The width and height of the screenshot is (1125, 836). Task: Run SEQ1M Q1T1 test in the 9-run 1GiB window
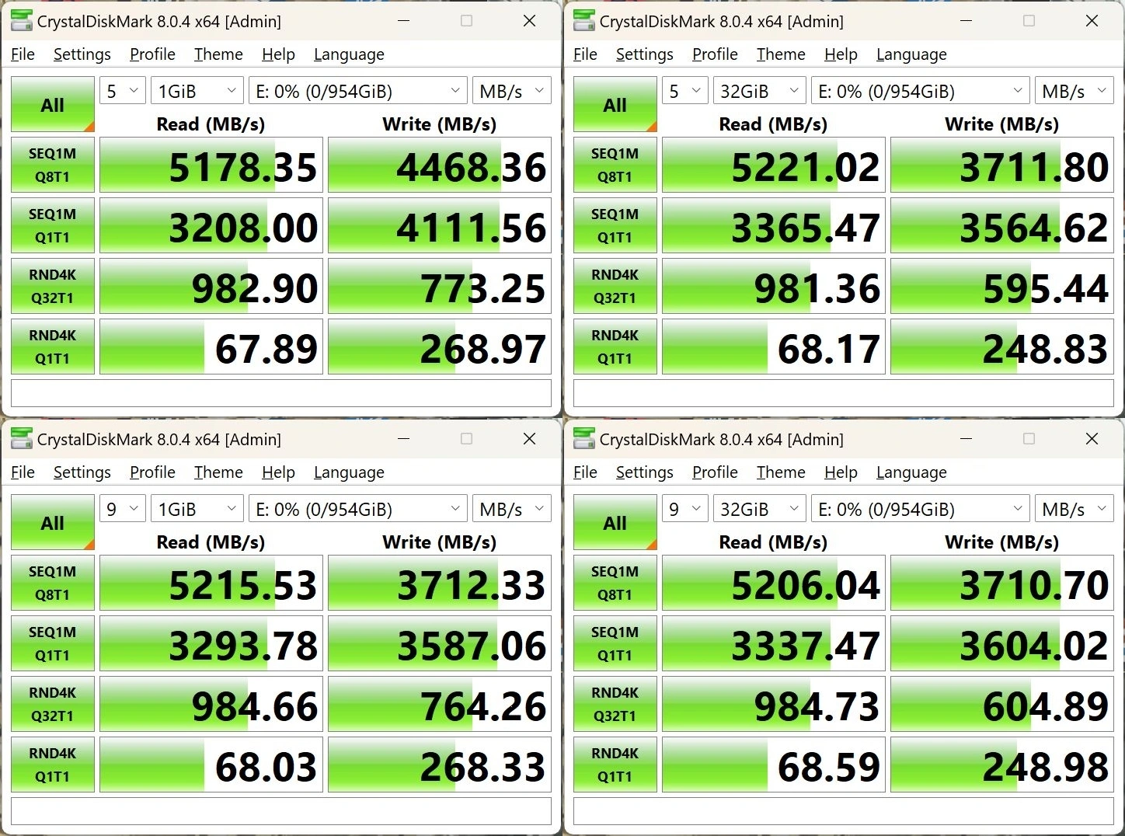53,643
